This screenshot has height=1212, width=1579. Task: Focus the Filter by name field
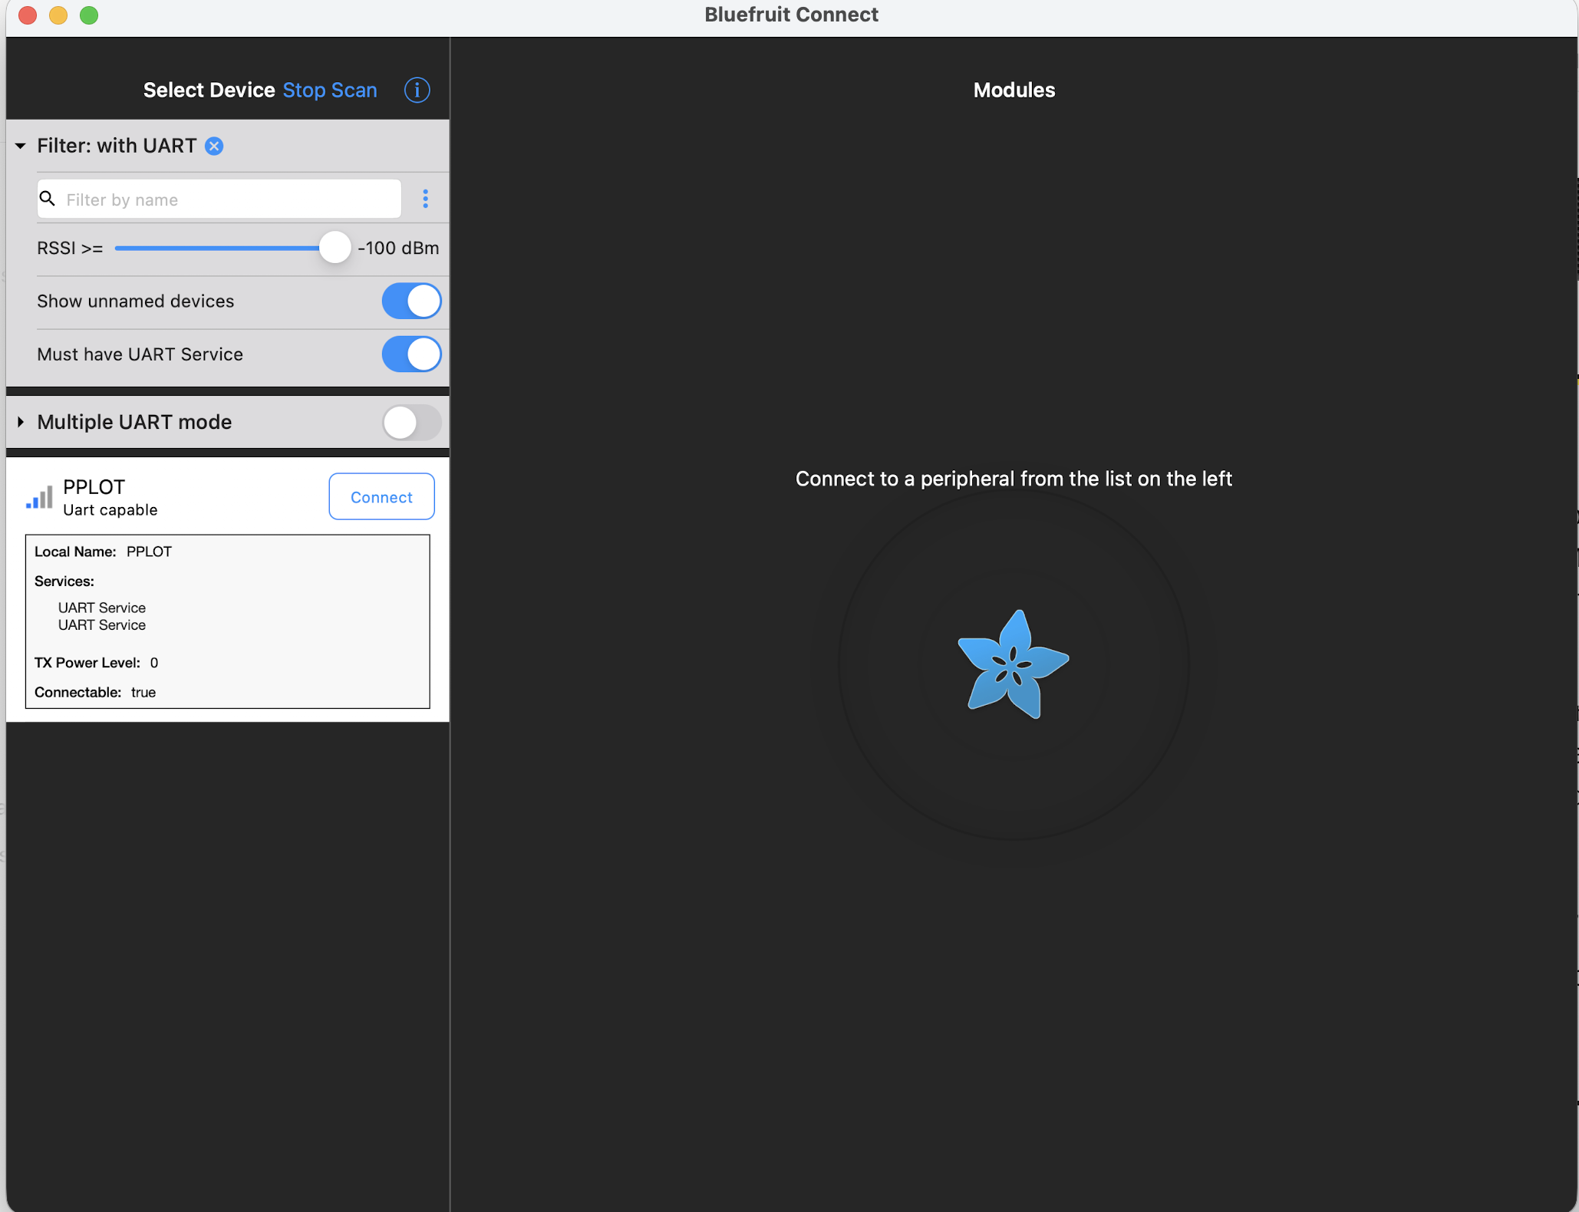click(219, 199)
